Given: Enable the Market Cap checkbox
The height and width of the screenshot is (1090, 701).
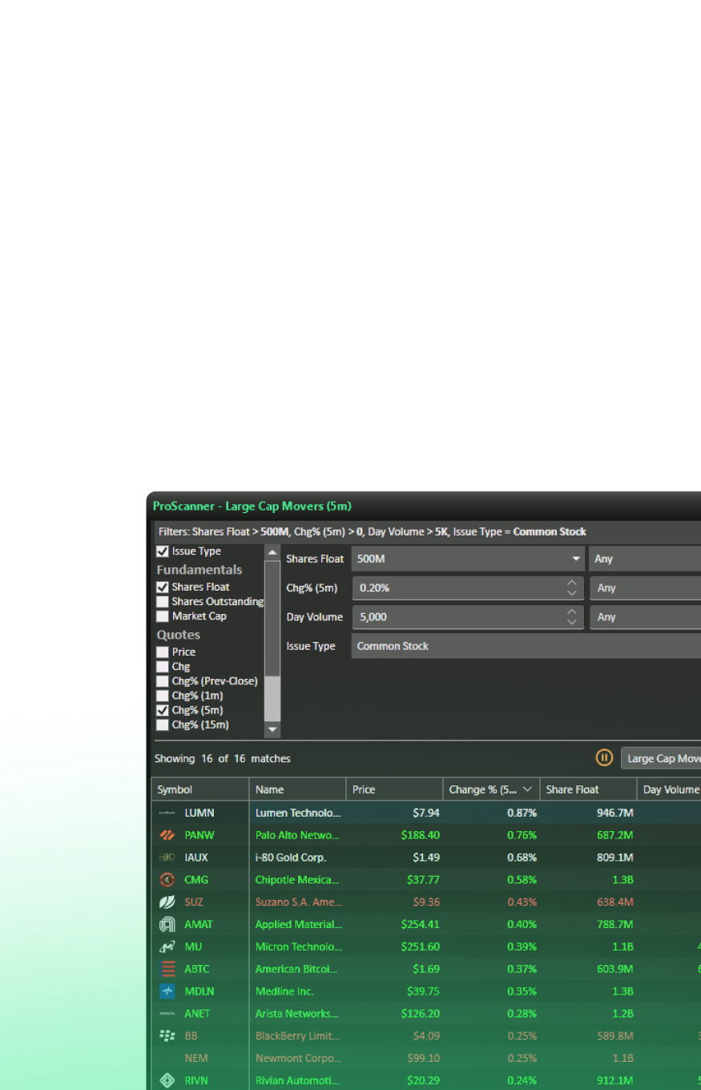Looking at the screenshot, I should [163, 616].
